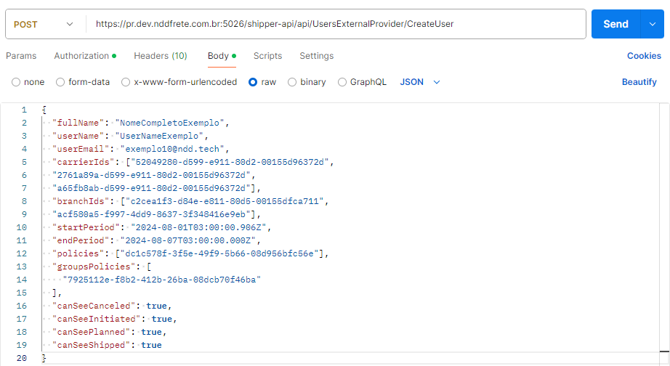Switch to the Params tab

[21, 56]
